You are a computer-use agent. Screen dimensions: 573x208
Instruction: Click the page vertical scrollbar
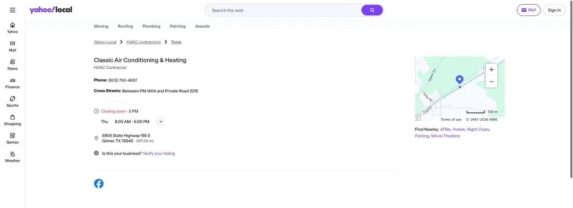[x=571, y=89]
